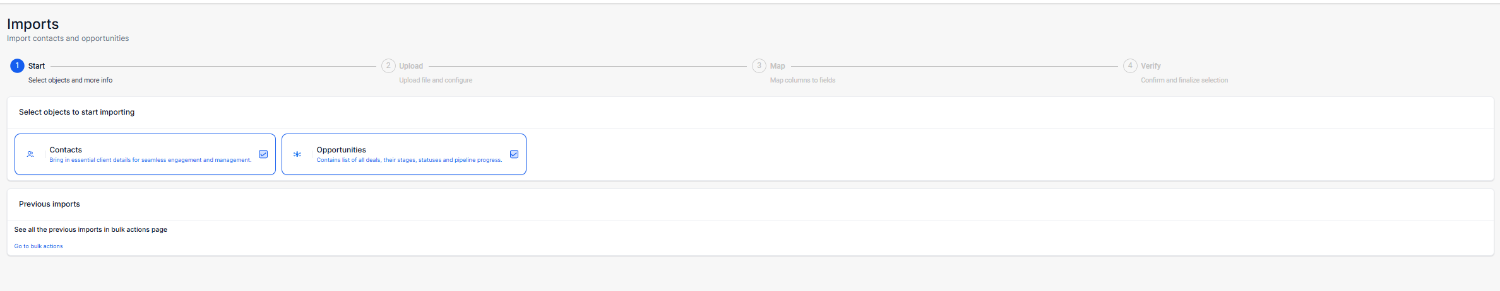Select the step 1 circle icon
The image size is (1500, 291).
click(x=17, y=66)
